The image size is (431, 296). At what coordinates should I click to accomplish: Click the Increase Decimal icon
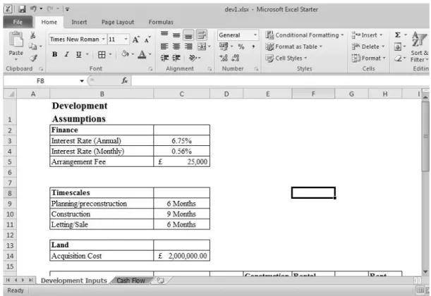coord(224,58)
